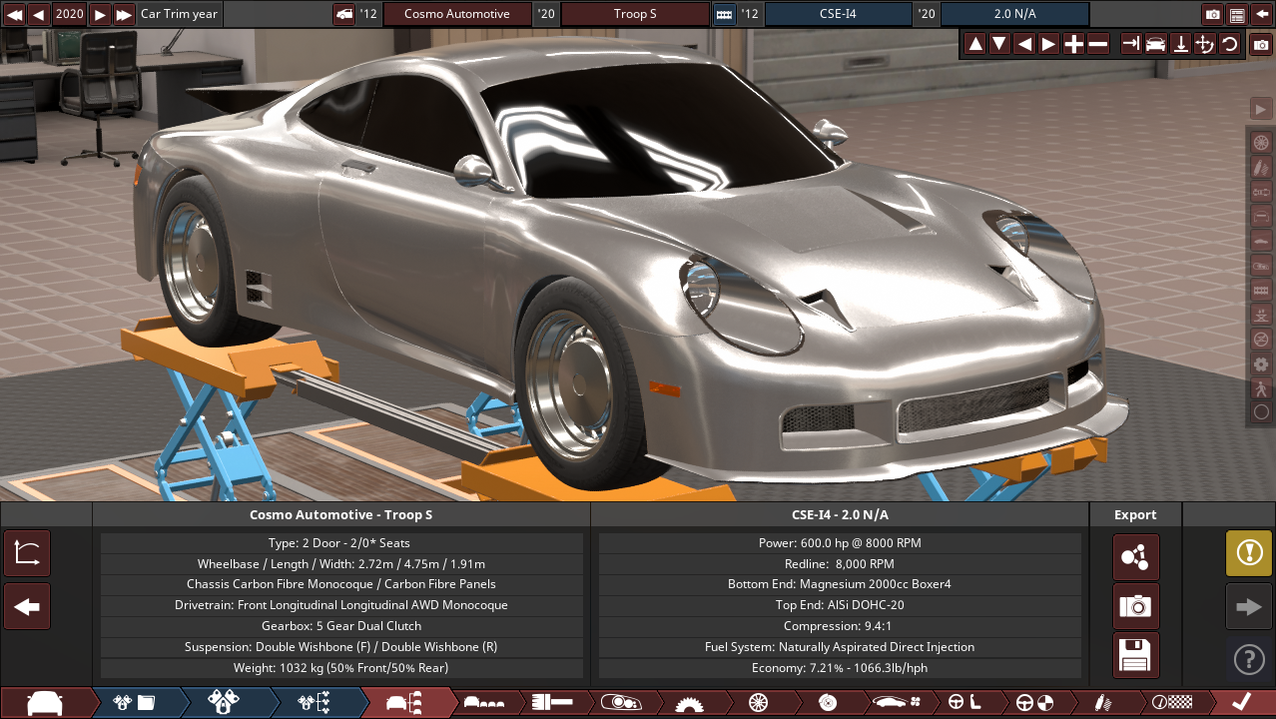
Task: Toggle car side silhouette view in sidebar
Action: click(x=1261, y=240)
